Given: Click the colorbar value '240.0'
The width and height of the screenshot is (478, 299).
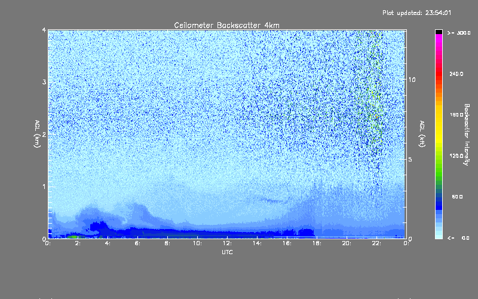Looking at the screenshot, I should tap(456, 74).
